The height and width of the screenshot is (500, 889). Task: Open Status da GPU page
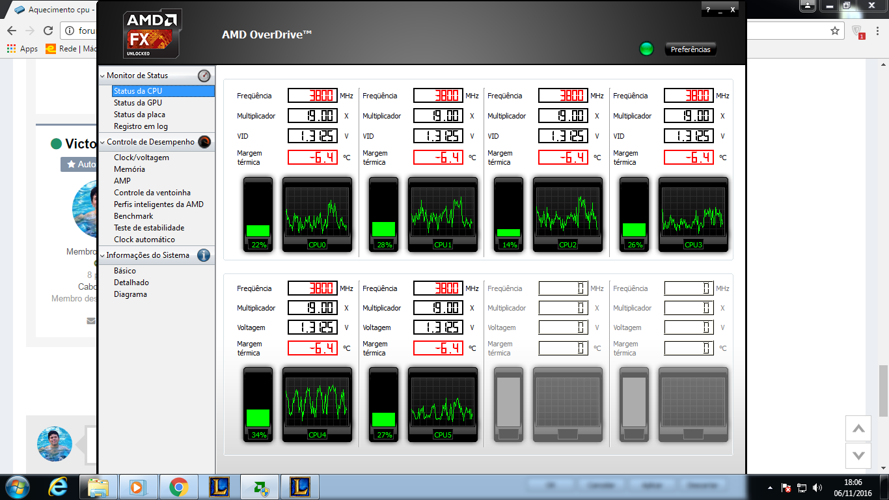138,103
